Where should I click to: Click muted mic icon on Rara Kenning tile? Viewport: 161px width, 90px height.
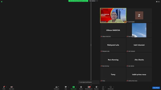[101, 66]
